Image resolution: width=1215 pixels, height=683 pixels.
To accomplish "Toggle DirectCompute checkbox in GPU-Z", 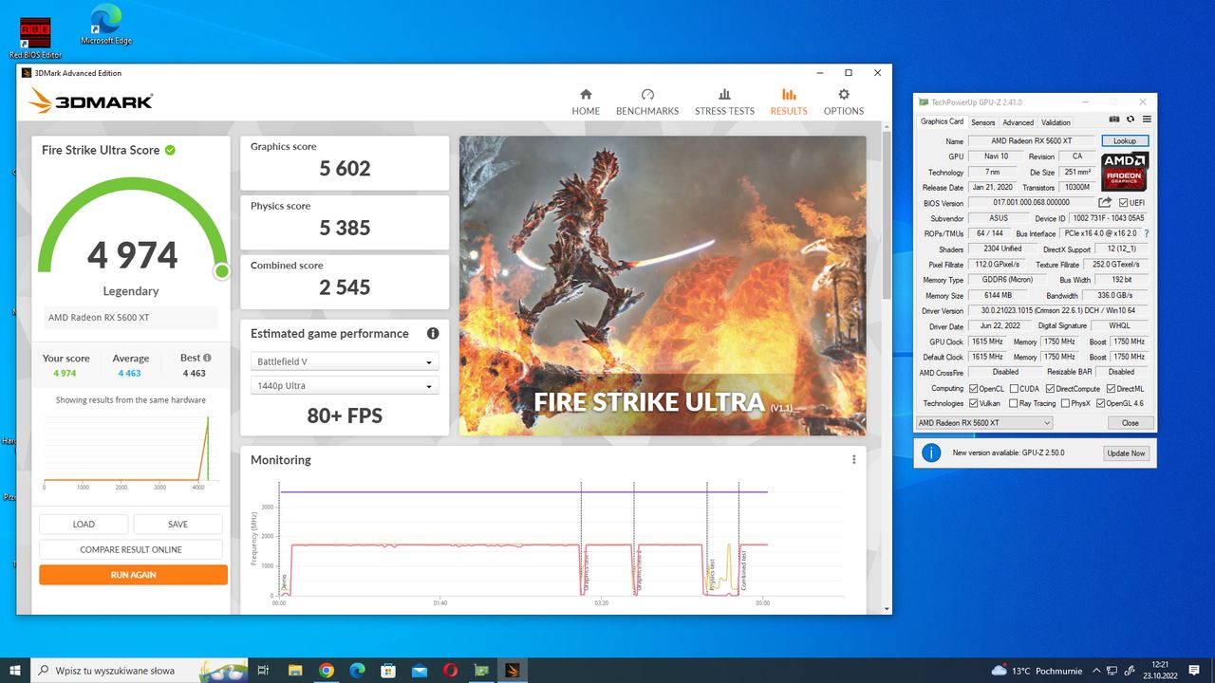I will pyautogui.click(x=1049, y=388).
